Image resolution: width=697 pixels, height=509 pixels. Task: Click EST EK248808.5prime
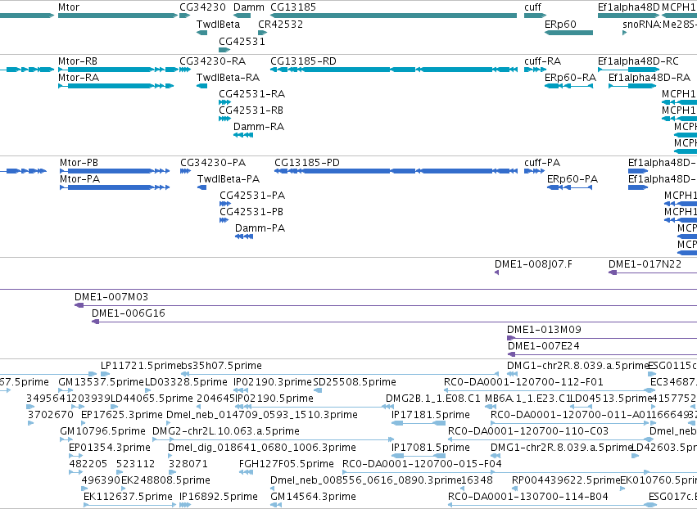click(x=124, y=489)
